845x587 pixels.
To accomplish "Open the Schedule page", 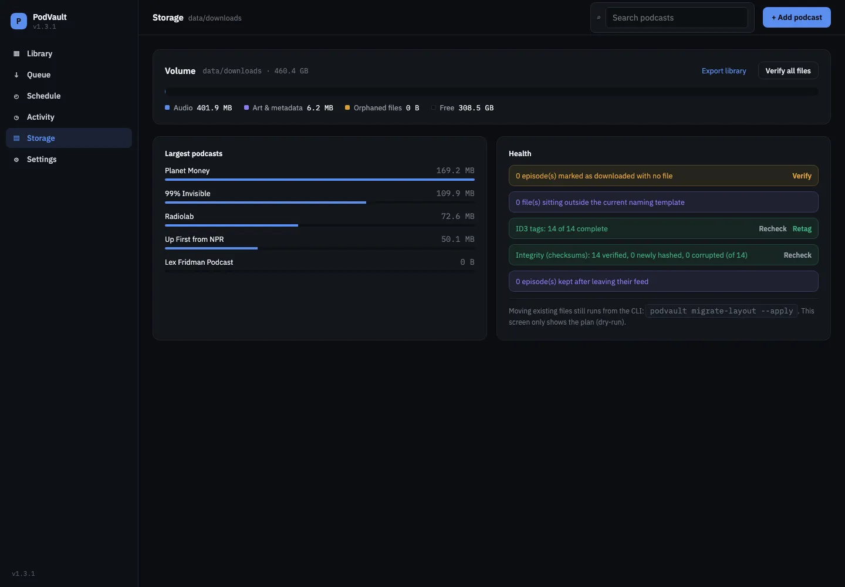I will [x=69, y=96].
